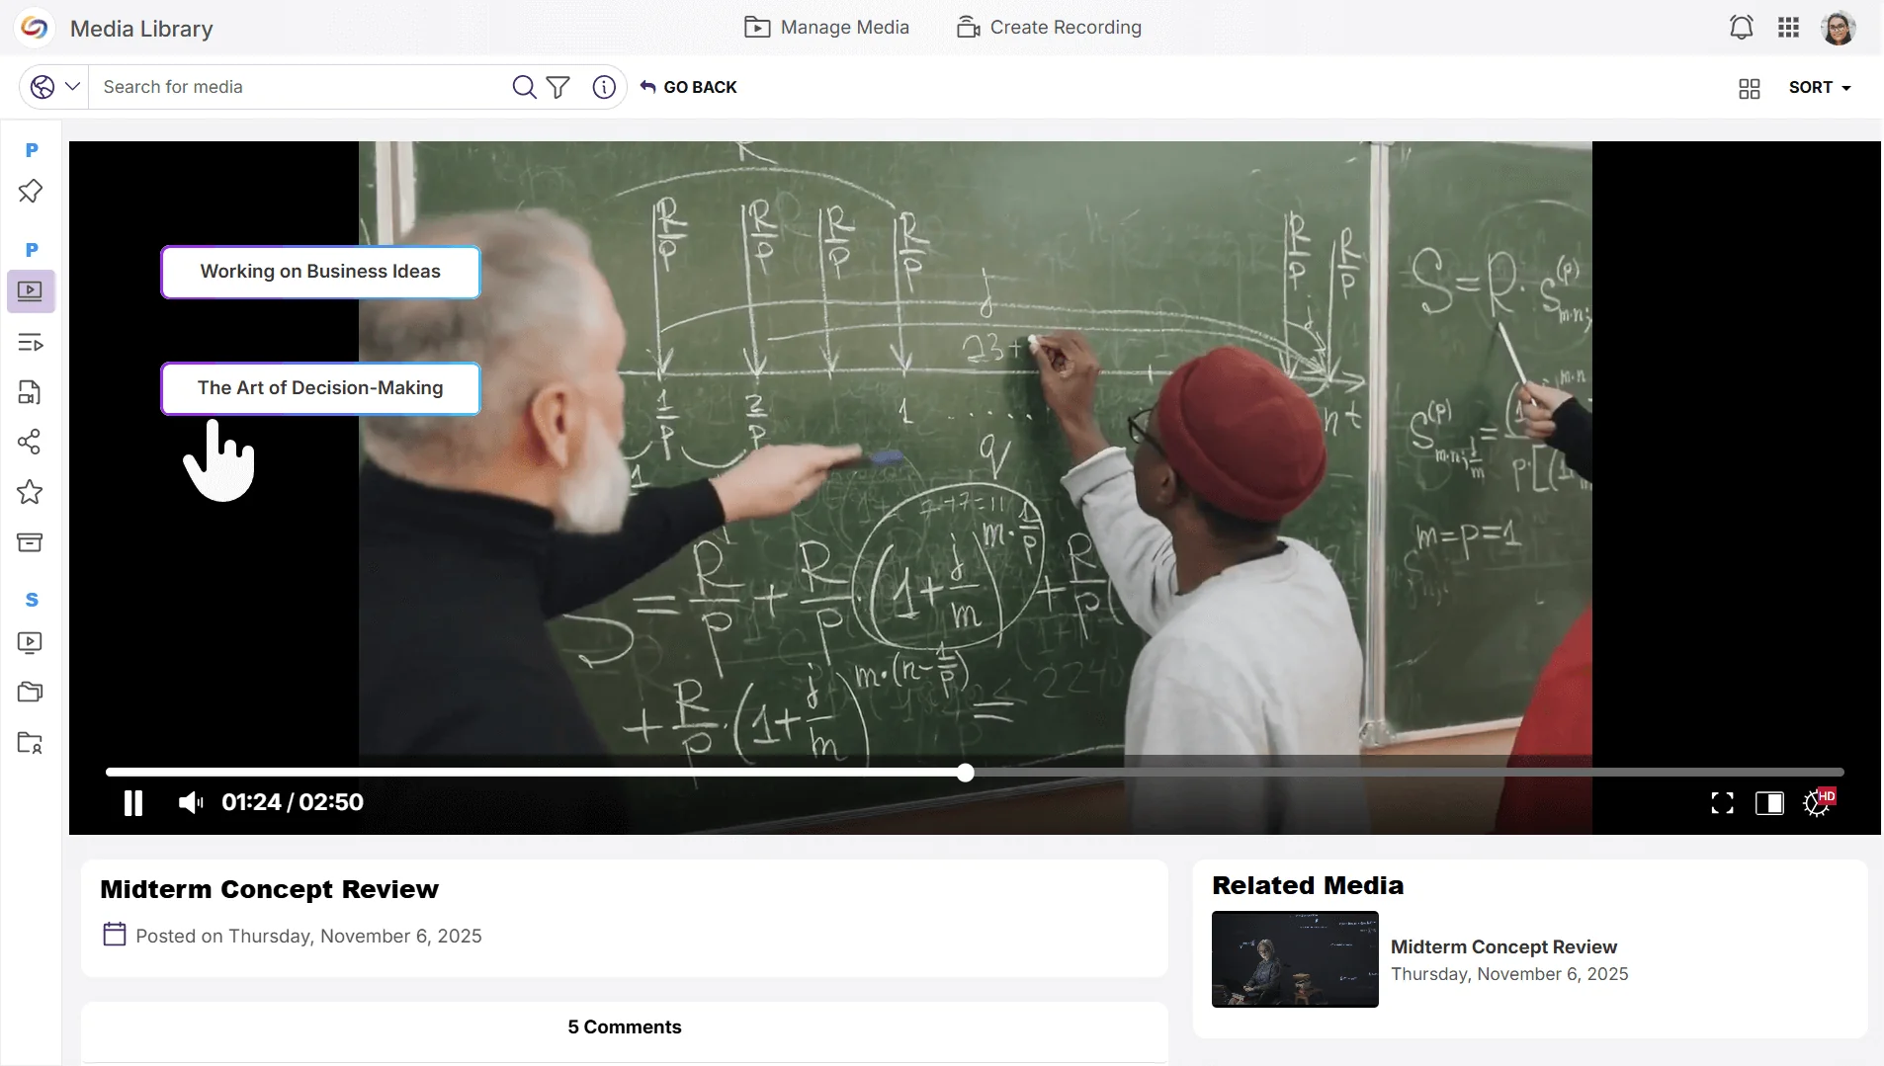This screenshot has height=1066, width=1884.
Task: Open the apps grid icon in top bar
Action: [1789, 27]
